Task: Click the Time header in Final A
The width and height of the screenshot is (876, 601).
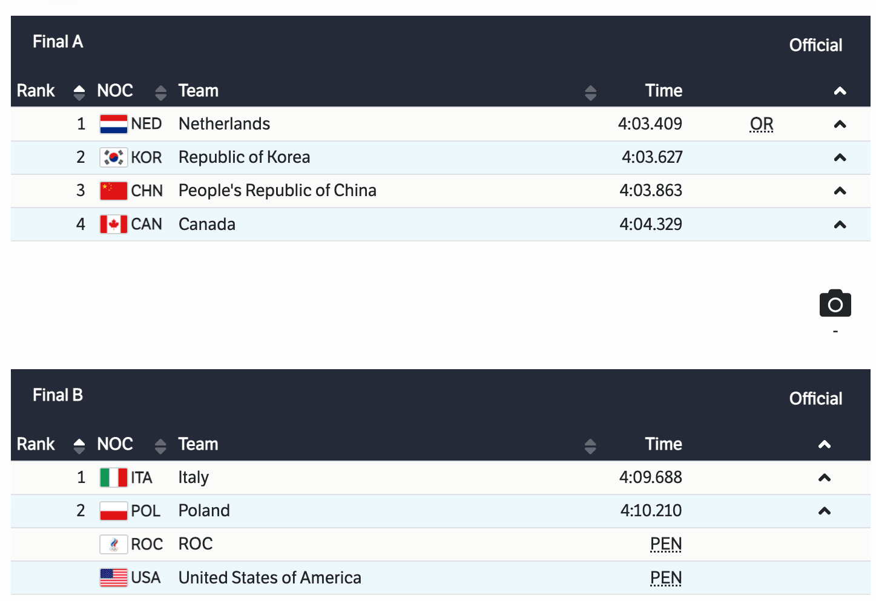Action: pyautogui.click(x=664, y=91)
